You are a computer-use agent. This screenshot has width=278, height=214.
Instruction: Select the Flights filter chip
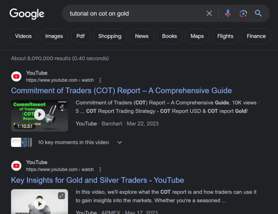coord(226,36)
